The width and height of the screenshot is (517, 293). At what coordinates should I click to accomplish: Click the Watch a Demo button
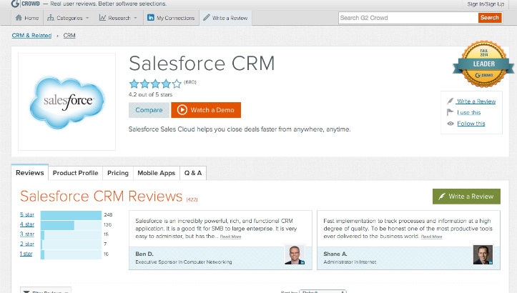(x=206, y=110)
